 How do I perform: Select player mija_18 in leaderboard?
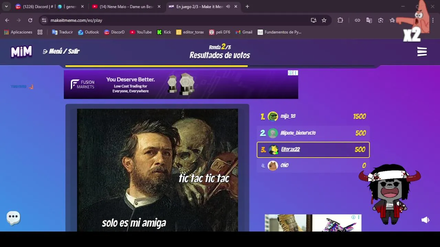click(313, 117)
